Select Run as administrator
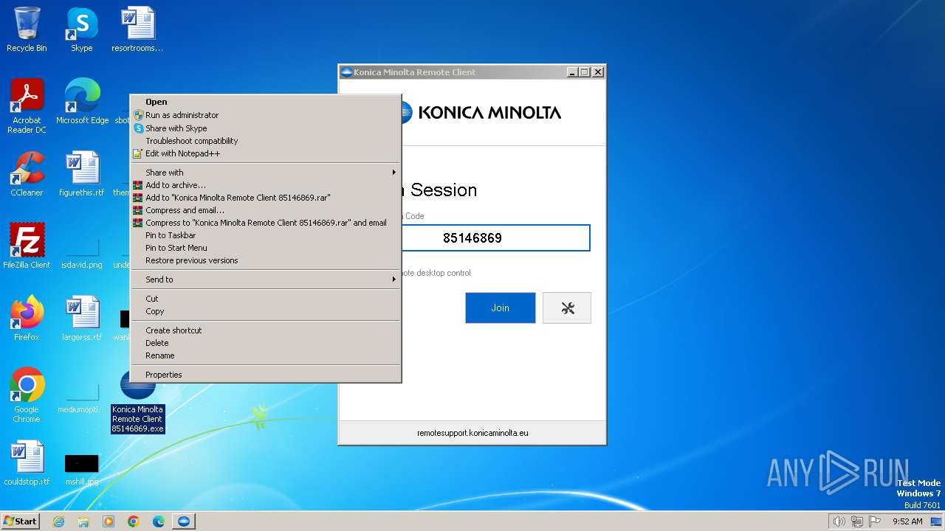 pyautogui.click(x=266, y=115)
